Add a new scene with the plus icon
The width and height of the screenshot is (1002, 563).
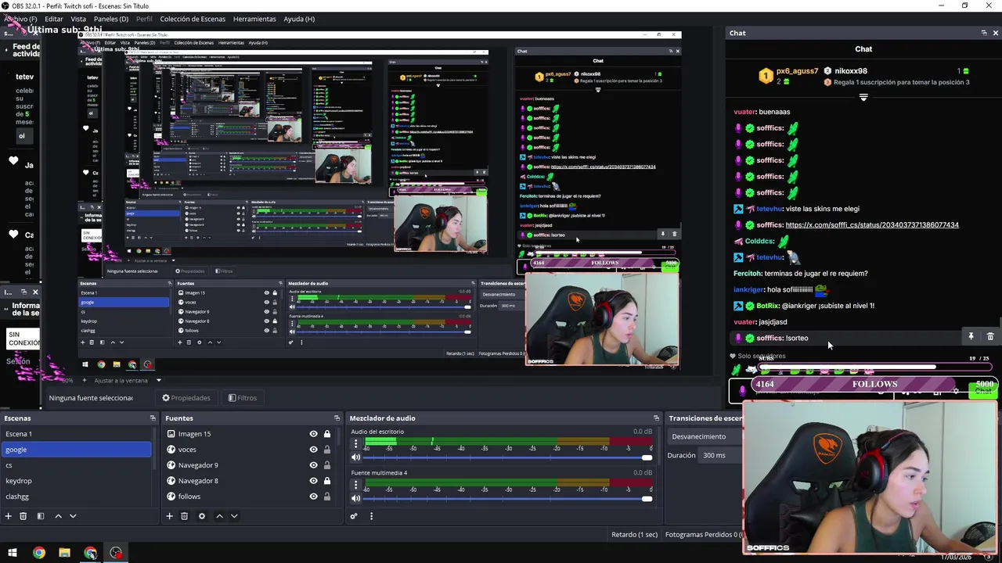(x=8, y=516)
